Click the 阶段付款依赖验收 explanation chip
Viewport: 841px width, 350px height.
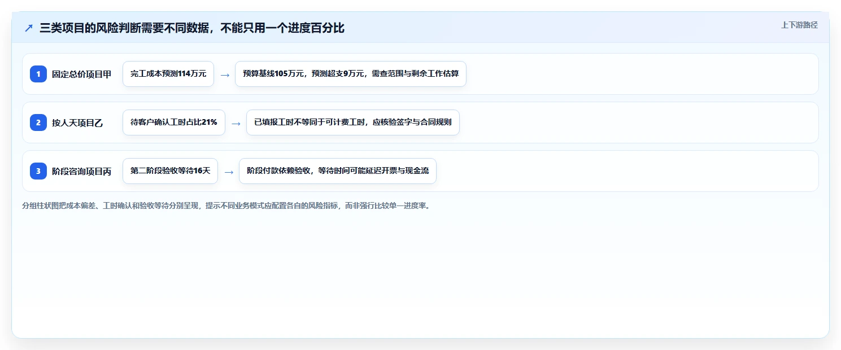click(338, 171)
